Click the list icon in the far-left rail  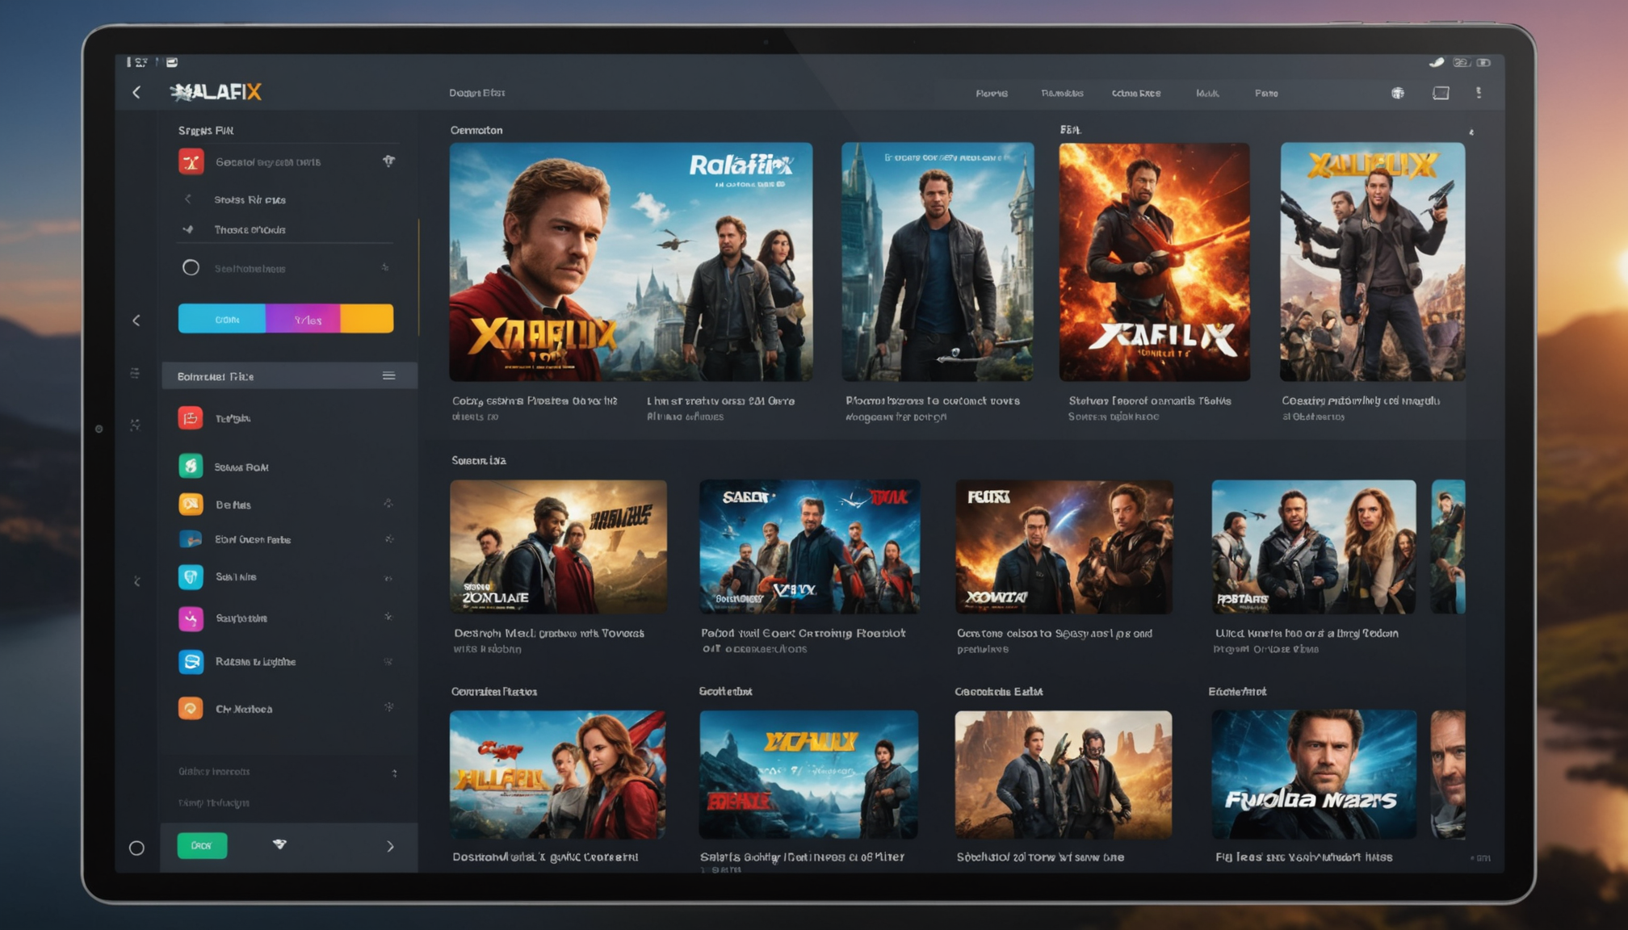pyautogui.click(x=135, y=373)
